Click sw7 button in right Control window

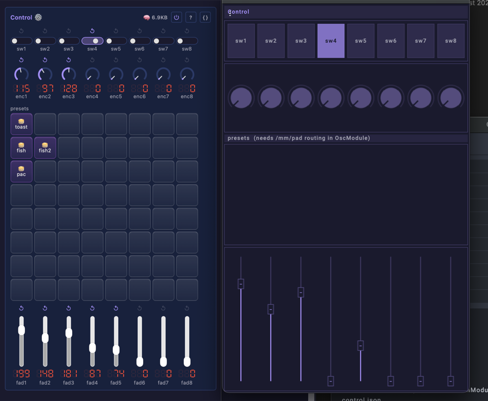pos(420,41)
